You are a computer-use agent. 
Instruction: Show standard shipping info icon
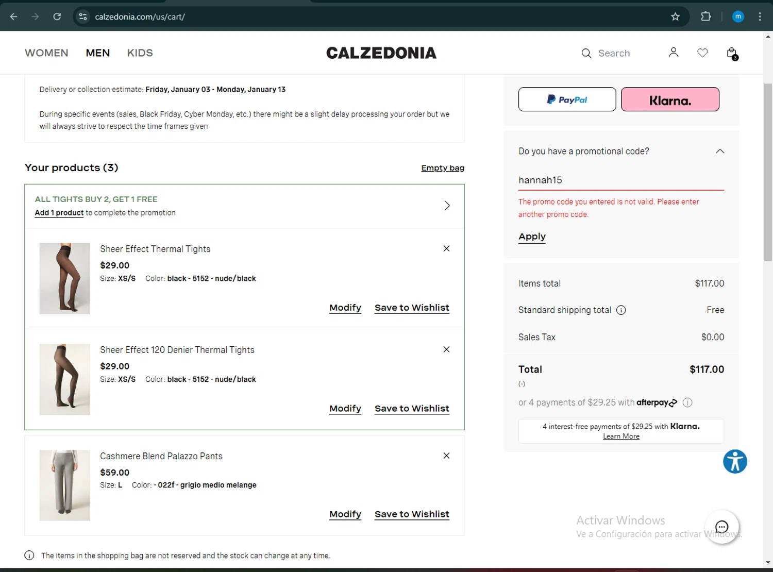tap(621, 310)
